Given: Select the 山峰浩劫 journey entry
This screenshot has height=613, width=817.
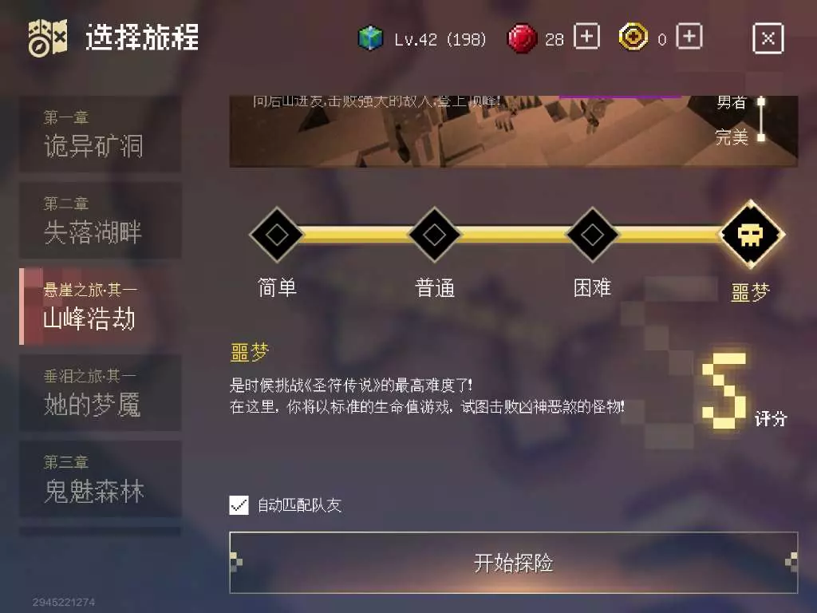Looking at the screenshot, I should click(x=101, y=306).
